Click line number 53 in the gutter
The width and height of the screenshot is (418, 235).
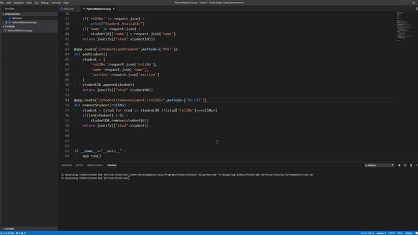(67, 100)
